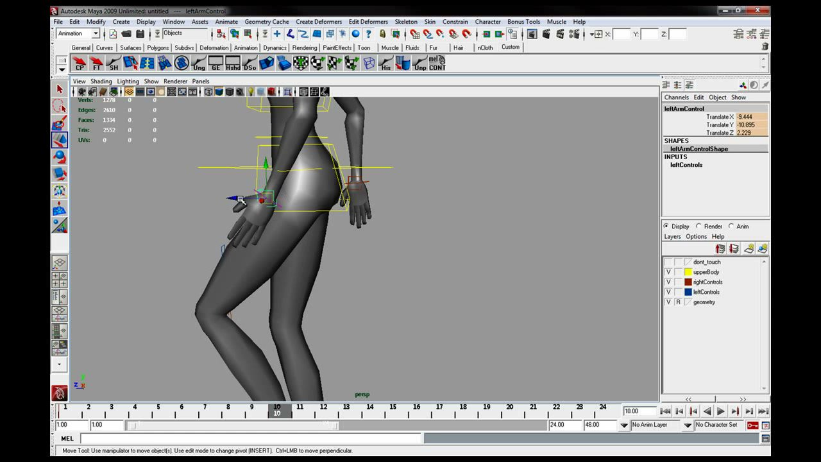Click the auto keyframe toggle key icon
Viewport: 821px width, 462px height.
click(752, 425)
